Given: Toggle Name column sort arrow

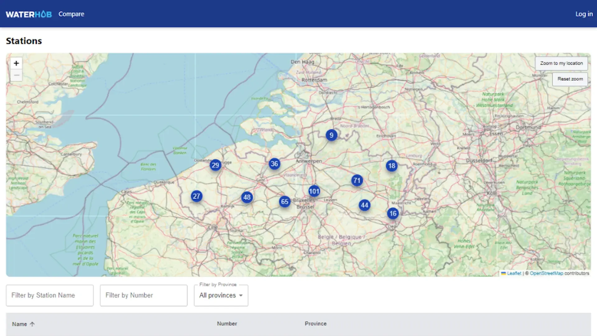Looking at the screenshot, I should (32, 324).
